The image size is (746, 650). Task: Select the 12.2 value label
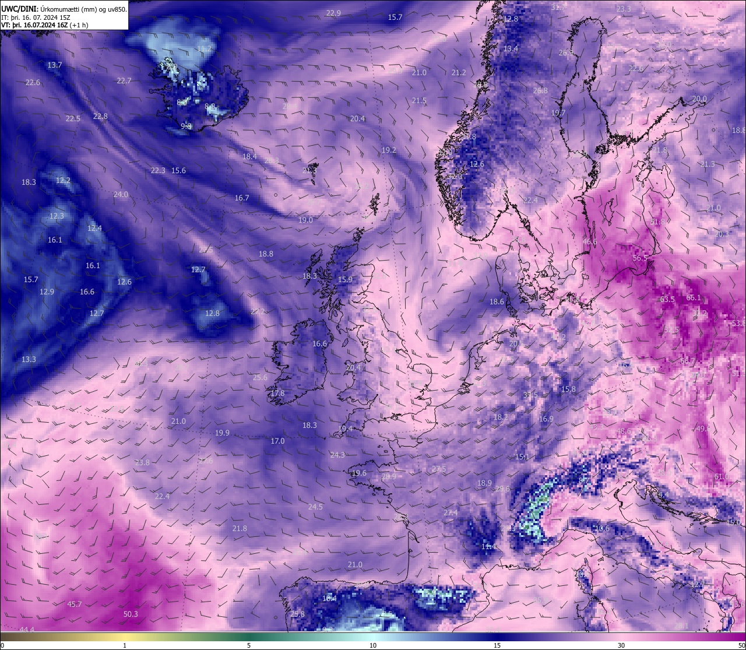(x=63, y=180)
